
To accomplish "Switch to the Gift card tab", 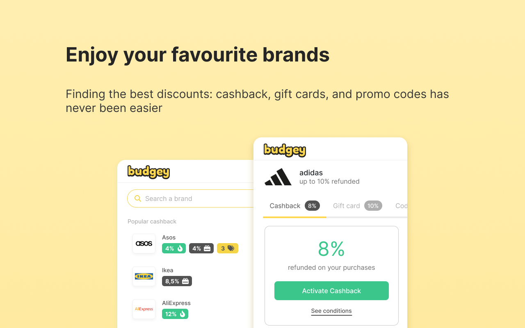I will click(x=357, y=206).
